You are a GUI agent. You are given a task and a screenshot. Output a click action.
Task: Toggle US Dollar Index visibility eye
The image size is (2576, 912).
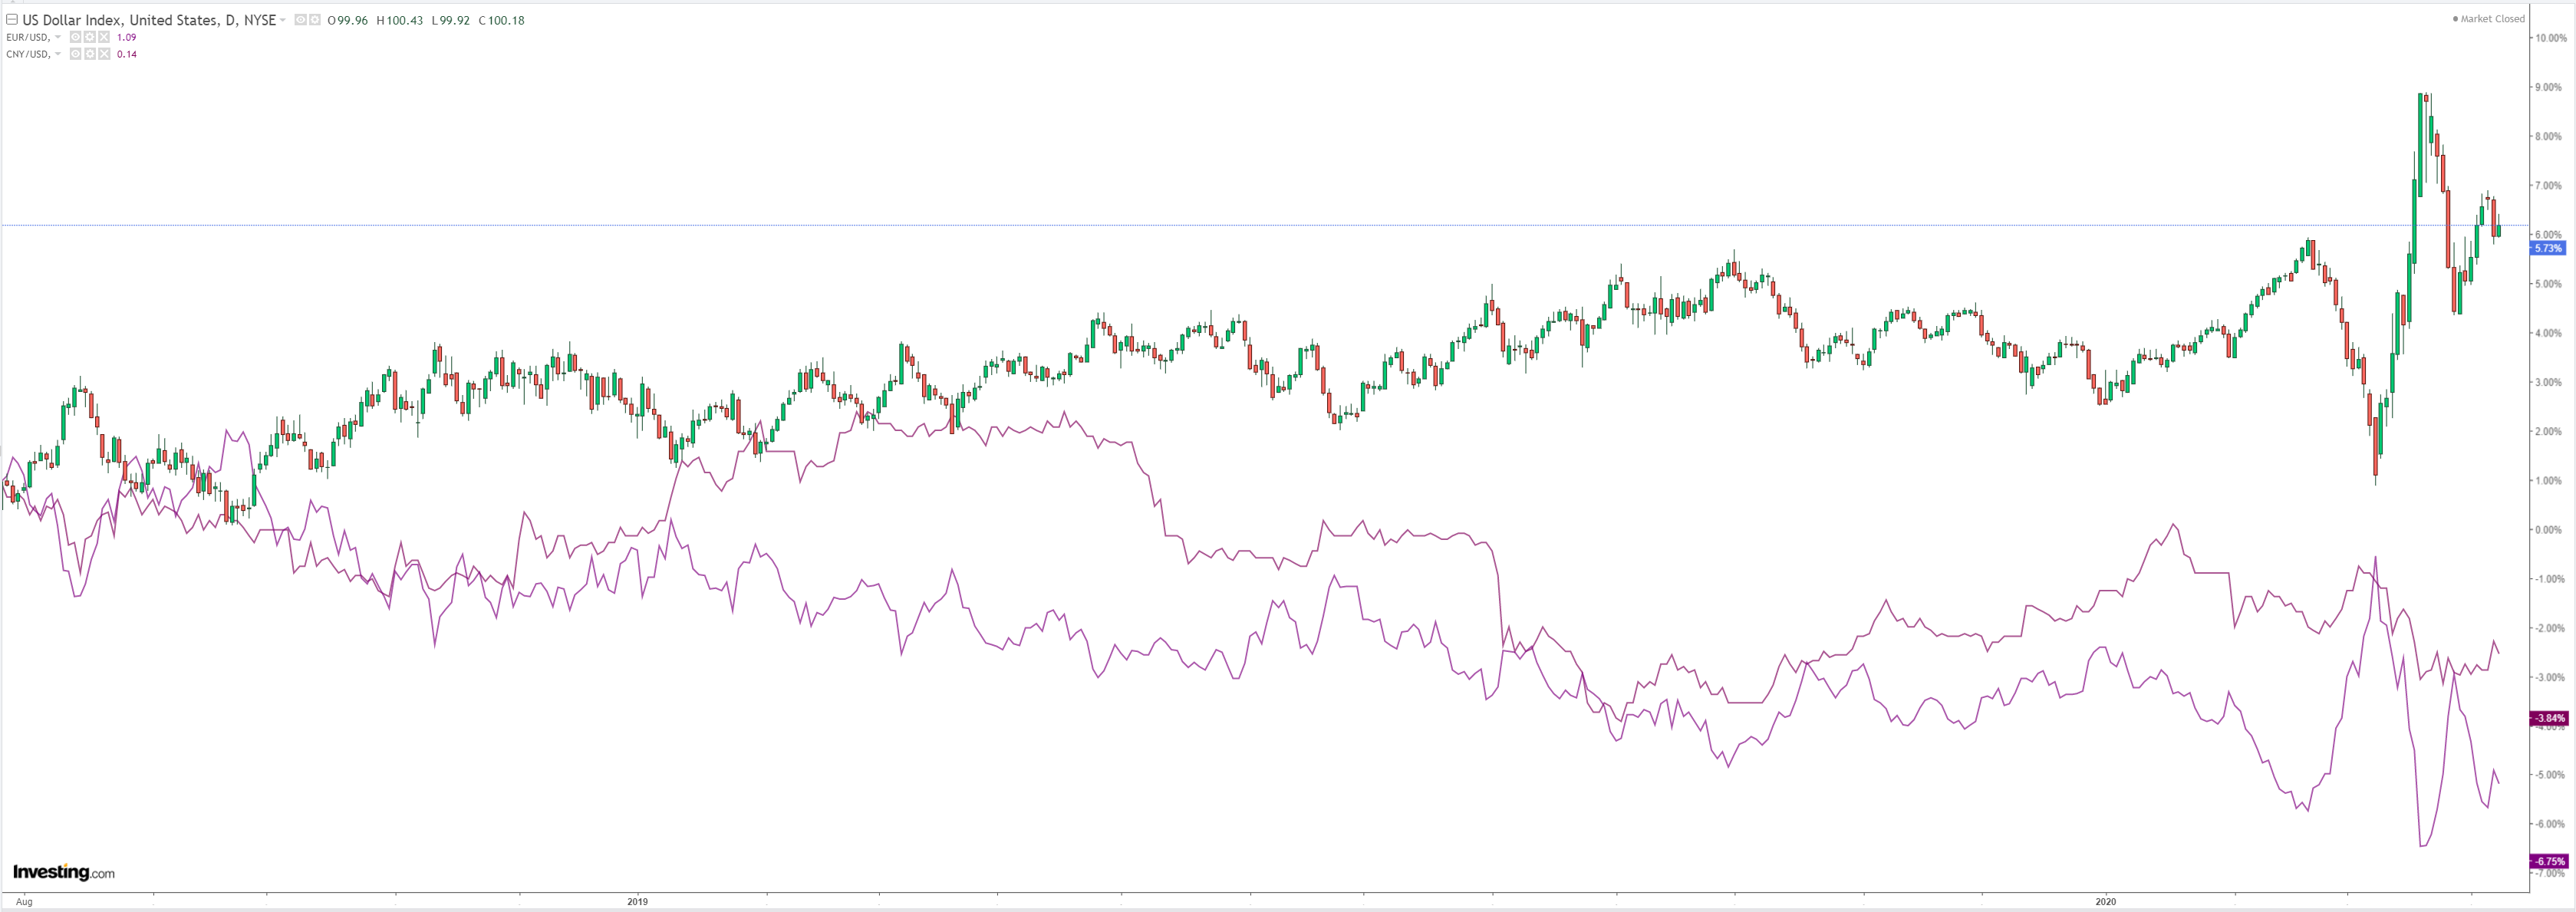(x=301, y=20)
